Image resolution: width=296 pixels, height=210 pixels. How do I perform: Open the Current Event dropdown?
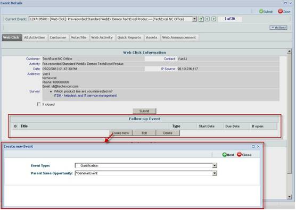(194, 19)
